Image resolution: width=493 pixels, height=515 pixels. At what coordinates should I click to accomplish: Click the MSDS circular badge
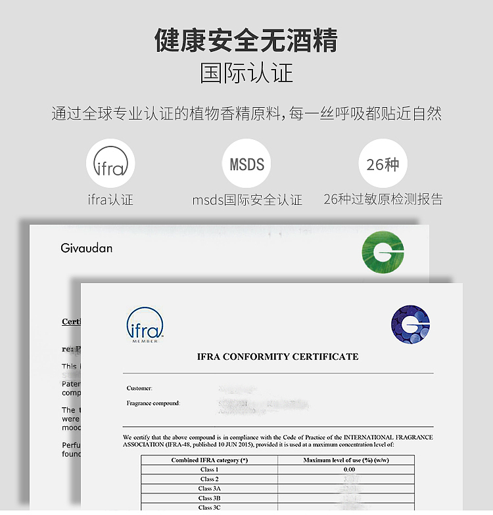click(246, 163)
